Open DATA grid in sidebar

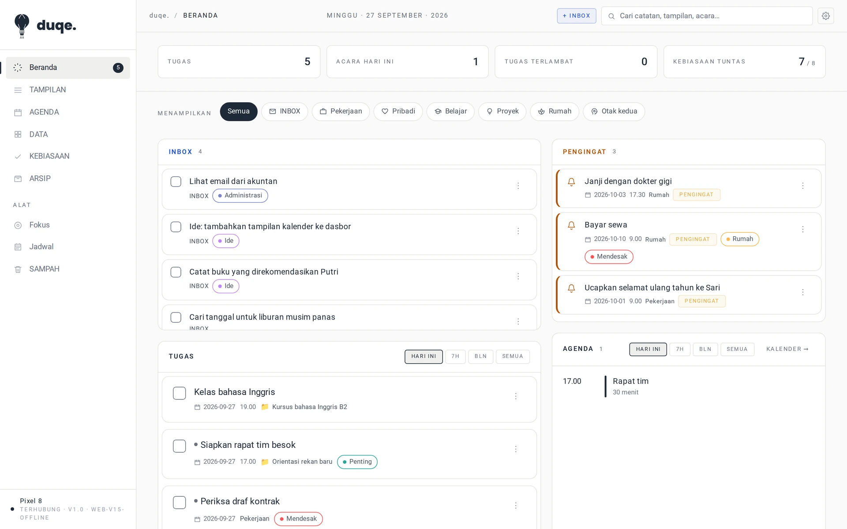point(68,134)
